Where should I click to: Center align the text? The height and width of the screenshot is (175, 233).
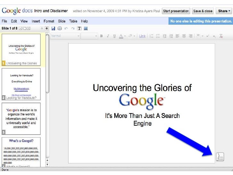click(x=184, y=36)
